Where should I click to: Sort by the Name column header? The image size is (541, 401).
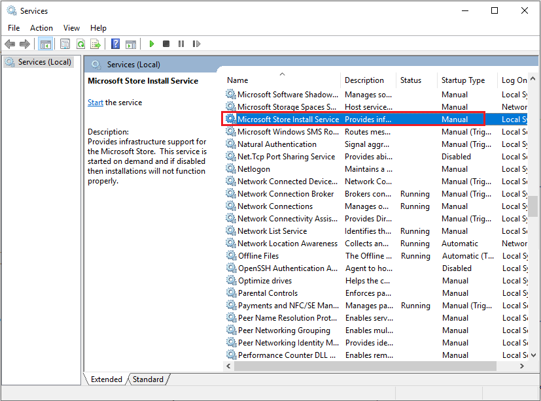(281, 80)
